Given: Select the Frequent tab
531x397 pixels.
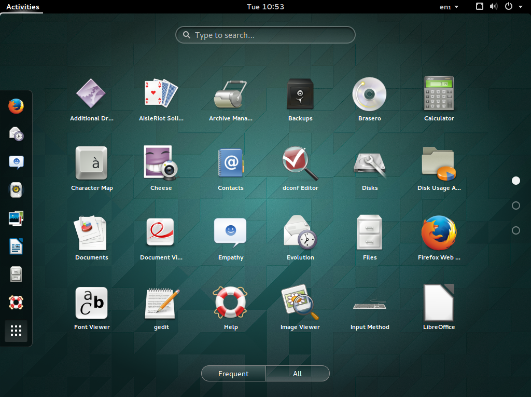Looking at the screenshot, I should click(x=233, y=373).
